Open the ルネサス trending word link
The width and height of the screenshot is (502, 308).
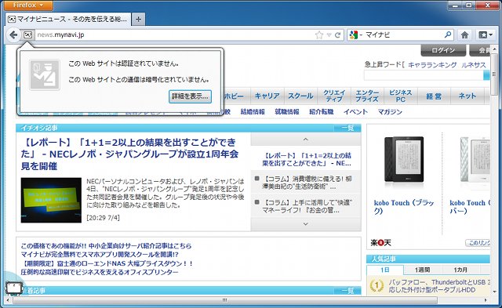pyautogui.click(x=474, y=65)
